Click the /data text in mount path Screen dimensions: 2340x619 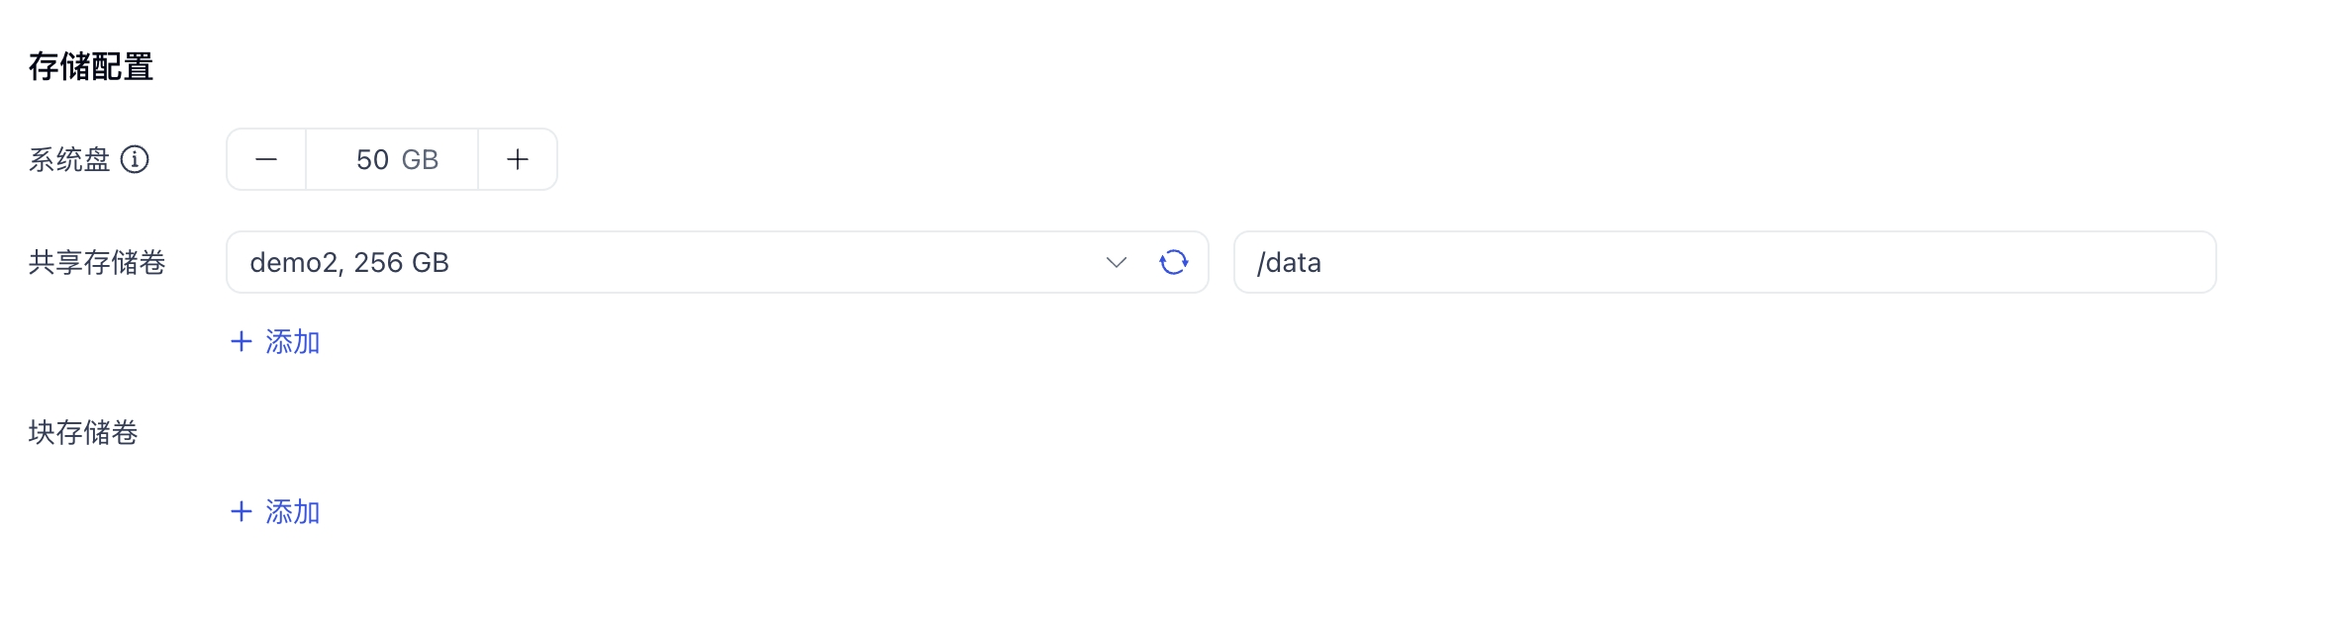pos(1289,262)
